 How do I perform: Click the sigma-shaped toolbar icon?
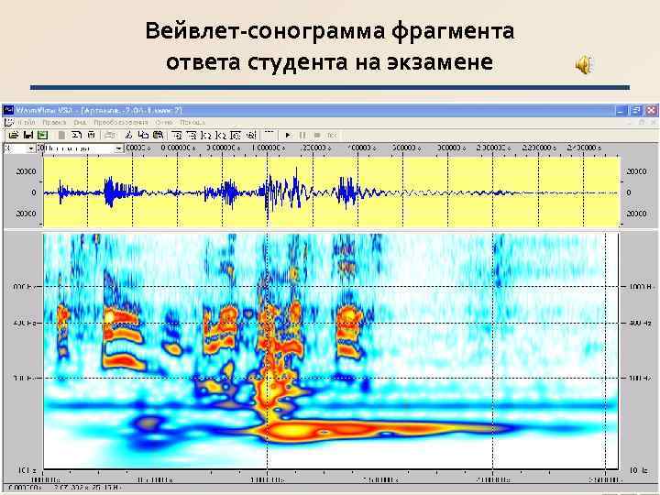pyautogui.click(x=76, y=135)
